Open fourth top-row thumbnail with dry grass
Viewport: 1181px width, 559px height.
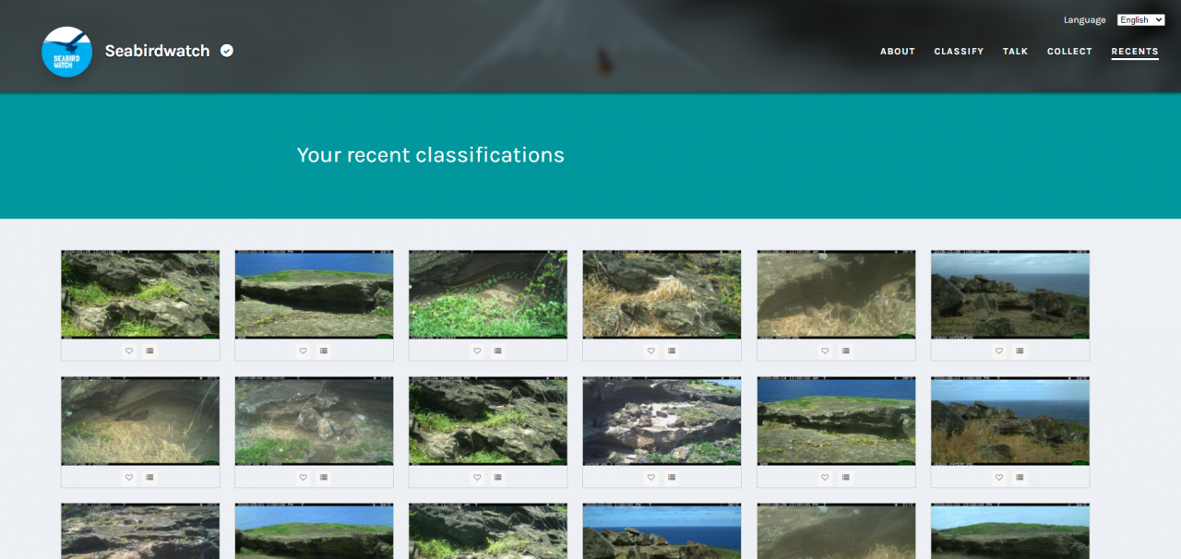pyautogui.click(x=662, y=294)
